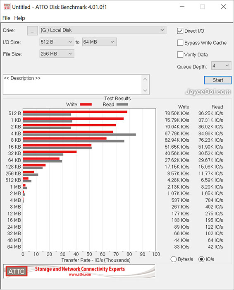Click the 76.23K IO/s read value
Screen dimensions: 234x290
[210, 140]
